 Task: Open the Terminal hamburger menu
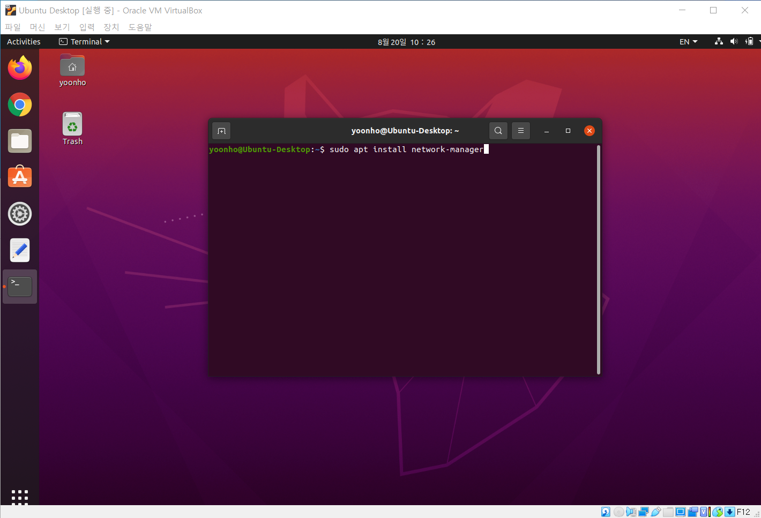point(521,131)
